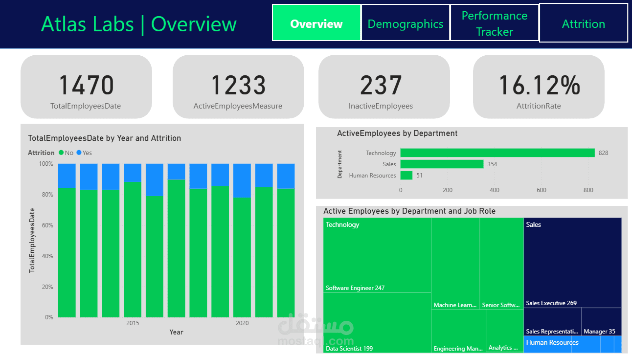632x355 pixels.
Task: Click the vertical 'Department' axis title
Action: (x=339, y=164)
